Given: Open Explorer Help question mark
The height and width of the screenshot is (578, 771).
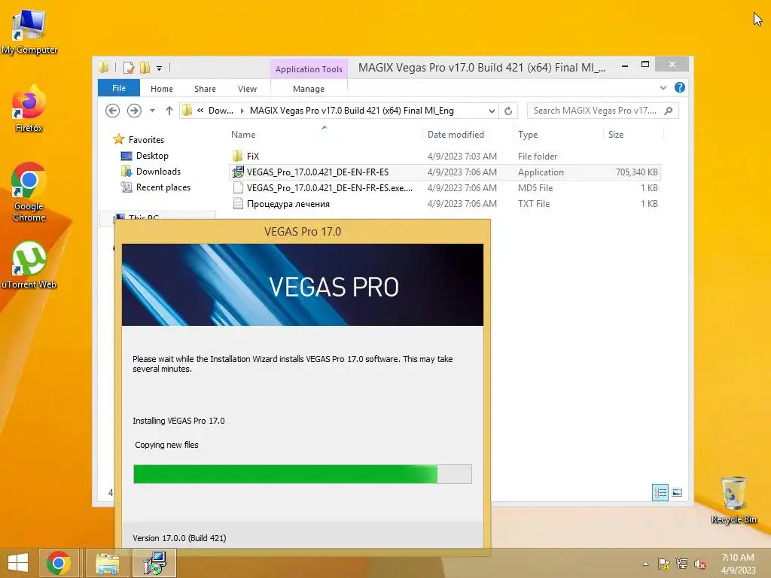Looking at the screenshot, I should click(x=680, y=87).
